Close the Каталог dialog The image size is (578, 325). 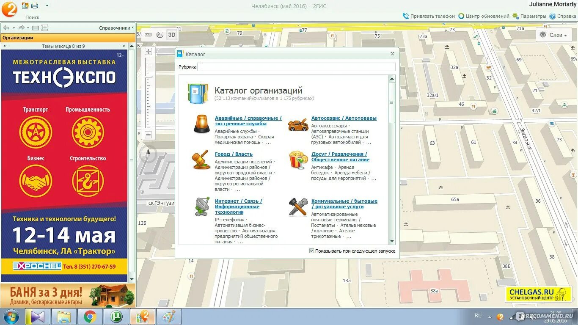(x=392, y=54)
